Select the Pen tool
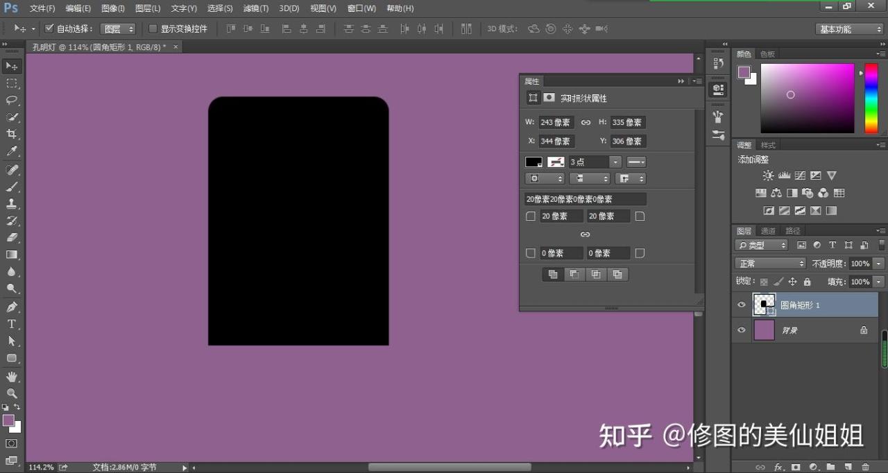Screen dimensions: 888x473 (x=12, y=307)
